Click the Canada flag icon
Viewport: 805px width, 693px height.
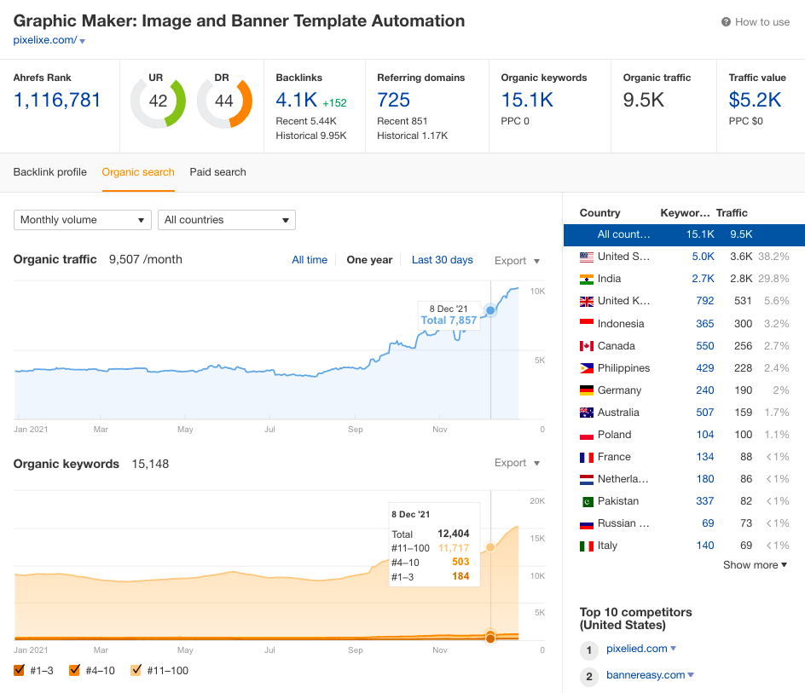587,346
